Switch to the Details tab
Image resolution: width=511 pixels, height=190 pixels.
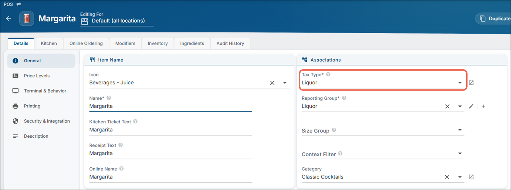[21, 43]
